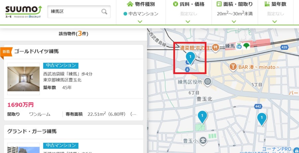
Task: Expand the 物件種別 filter dropdown
Action: pos(140,13)
